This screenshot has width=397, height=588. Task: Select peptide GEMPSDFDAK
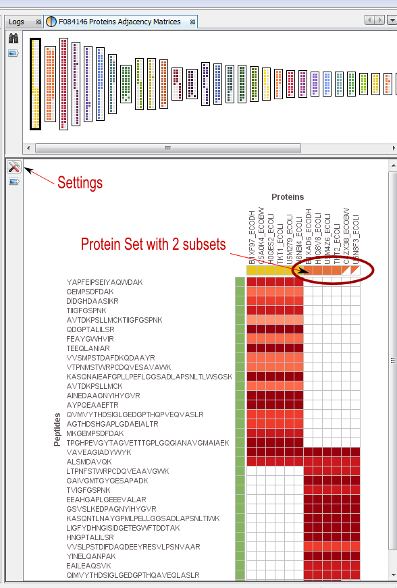click(90, 292)
